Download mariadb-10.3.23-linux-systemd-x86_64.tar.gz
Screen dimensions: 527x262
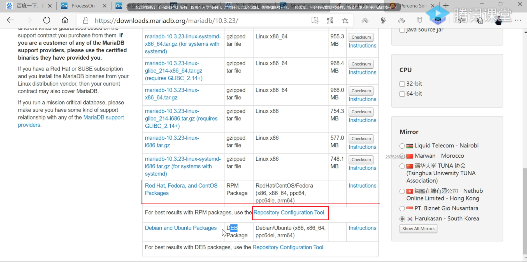(x=183, y=44)
